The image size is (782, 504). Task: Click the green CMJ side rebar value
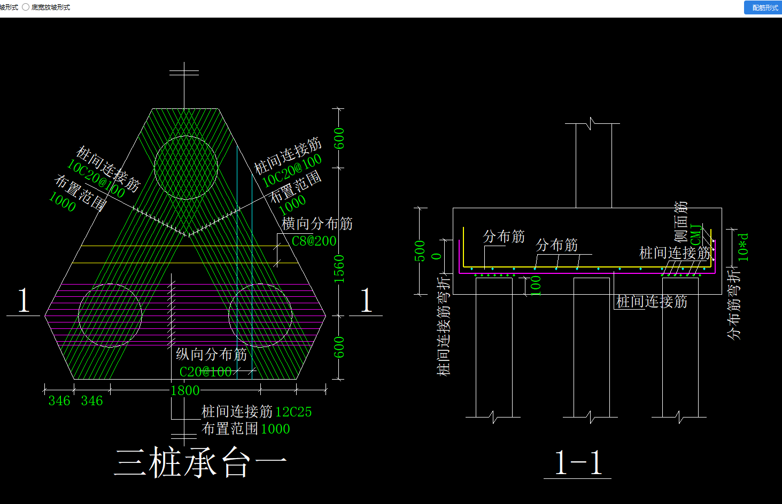tap(695, 235)
